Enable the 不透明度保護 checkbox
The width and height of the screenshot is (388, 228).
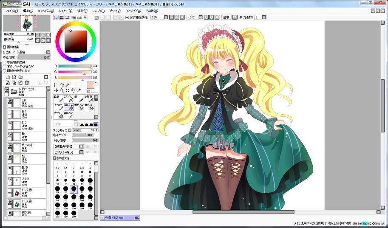click(5, 62)
